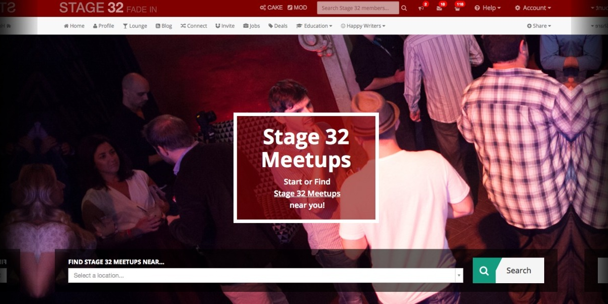Click the Search button next to location
The image size is (608, 304).
(x=509, y=271)
